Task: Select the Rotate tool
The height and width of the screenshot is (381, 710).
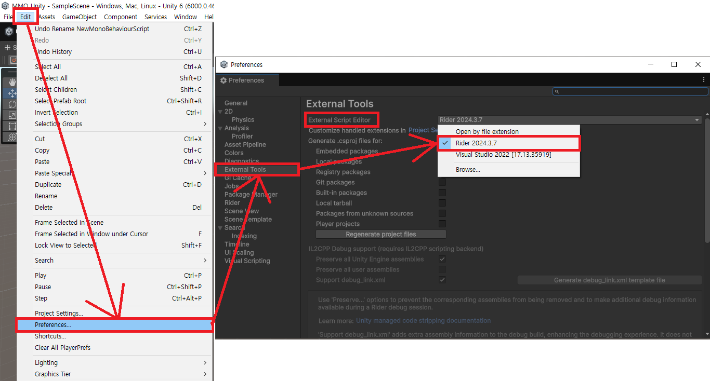Action: point(12,104)
